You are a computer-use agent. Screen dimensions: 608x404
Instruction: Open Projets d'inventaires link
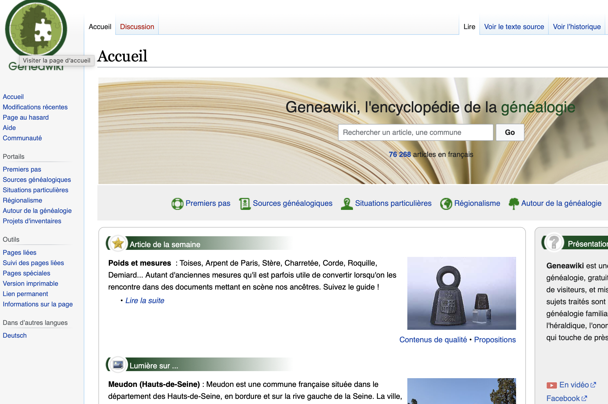coord(32,221)
